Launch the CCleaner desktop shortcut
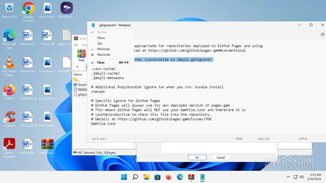This screenshot has width=326, height=183. [x=9, y=119]
